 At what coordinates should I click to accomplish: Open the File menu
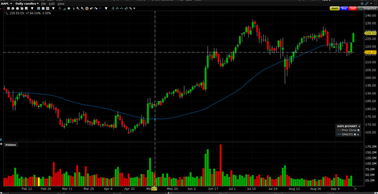click(x=43, y=3)
